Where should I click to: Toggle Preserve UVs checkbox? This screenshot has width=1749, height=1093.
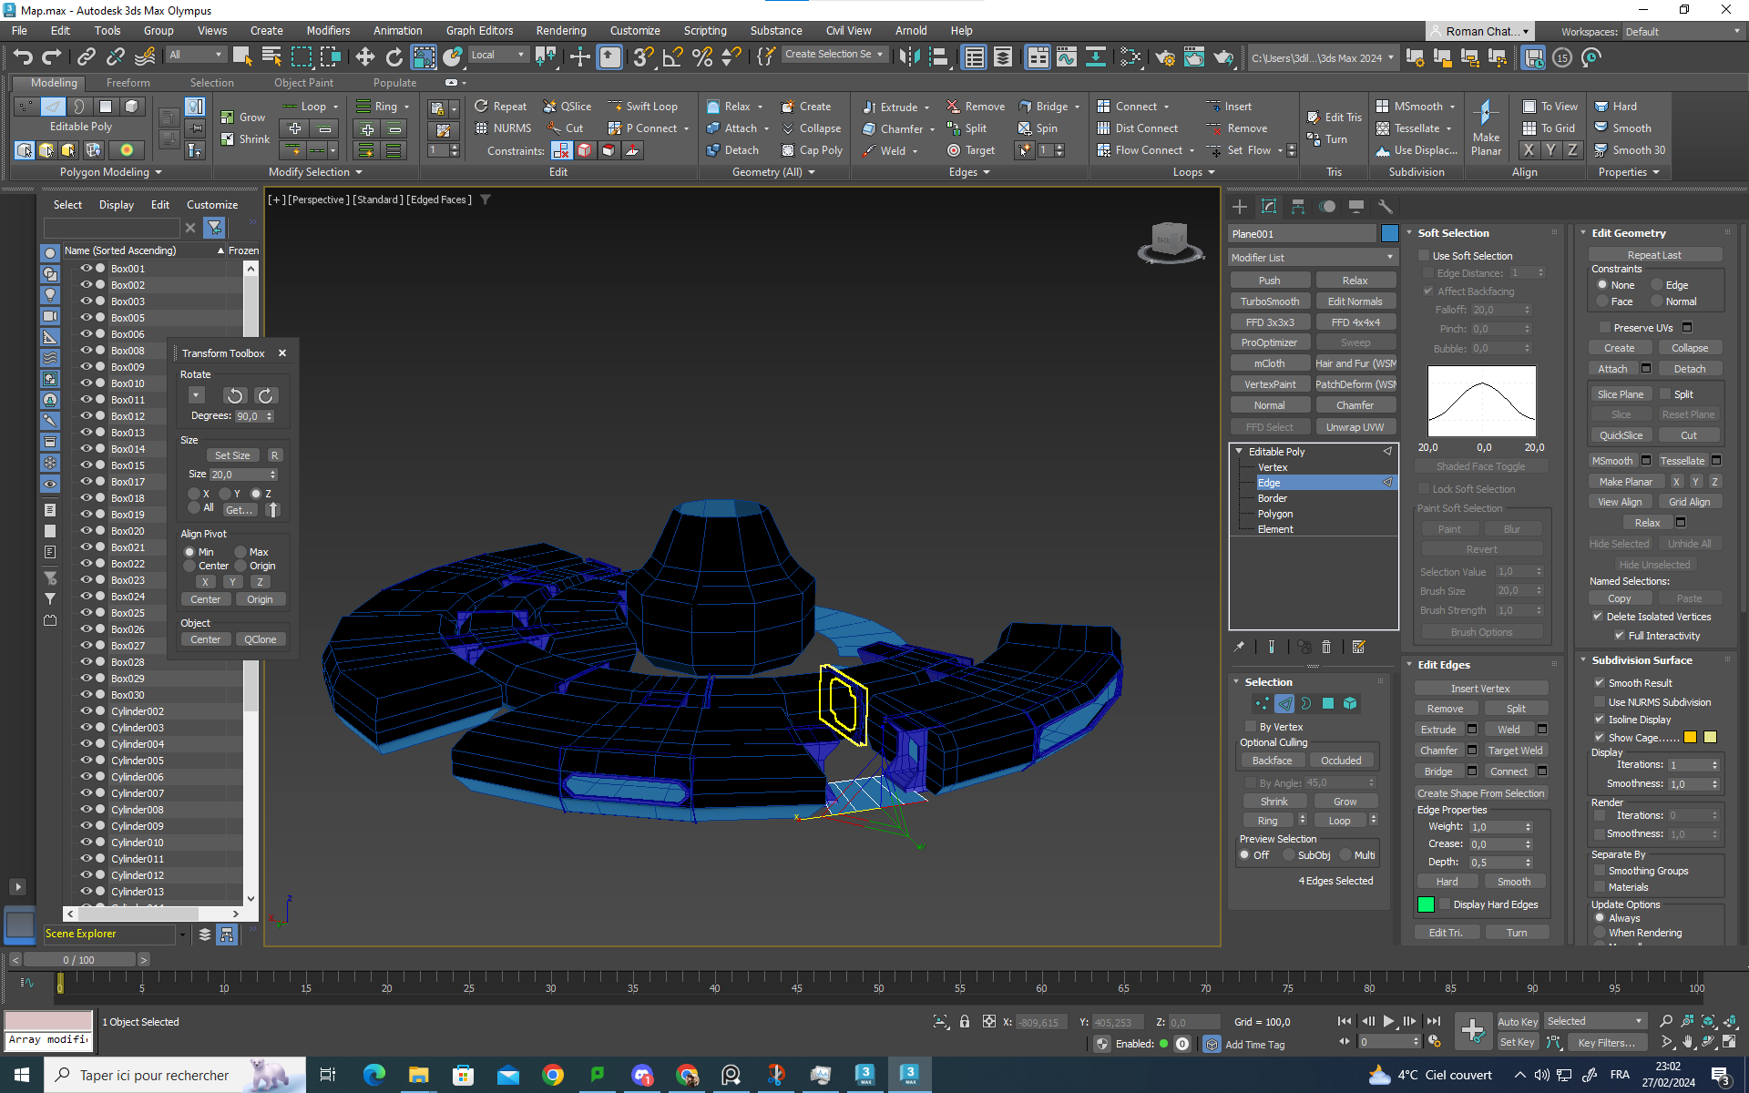pos(1605,328)
